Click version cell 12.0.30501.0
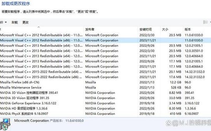This screenshot has width=211, height=131. 194,51
